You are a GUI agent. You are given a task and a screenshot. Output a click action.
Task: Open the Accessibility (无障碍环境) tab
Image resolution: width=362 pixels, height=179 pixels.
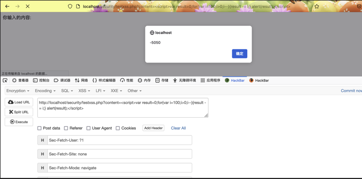[x=184, y=80]
